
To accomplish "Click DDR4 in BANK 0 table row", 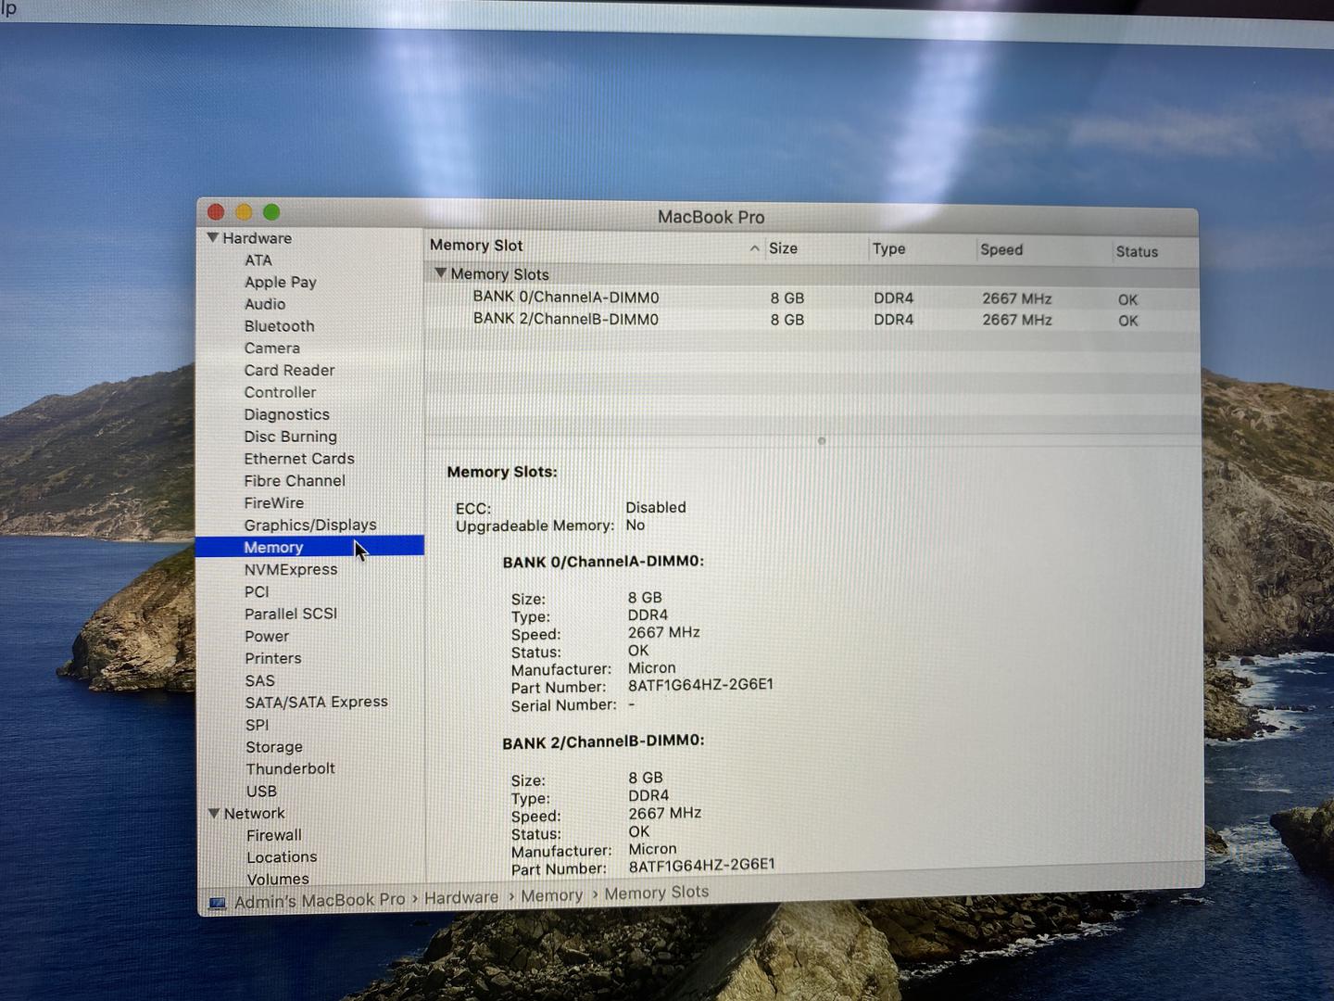I will (894, 298).
